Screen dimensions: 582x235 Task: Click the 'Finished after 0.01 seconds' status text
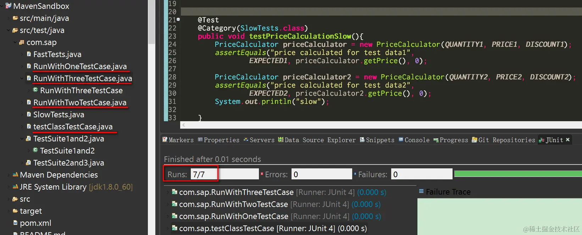(x=212, y=159)
